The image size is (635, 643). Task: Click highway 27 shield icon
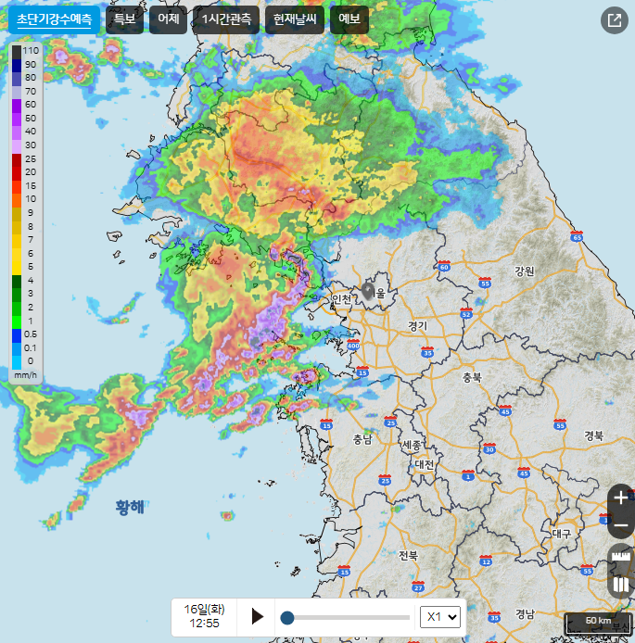pyautogui.click(x=417, y=586)
